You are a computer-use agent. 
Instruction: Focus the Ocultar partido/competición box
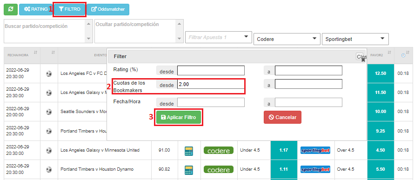(139, 31)
